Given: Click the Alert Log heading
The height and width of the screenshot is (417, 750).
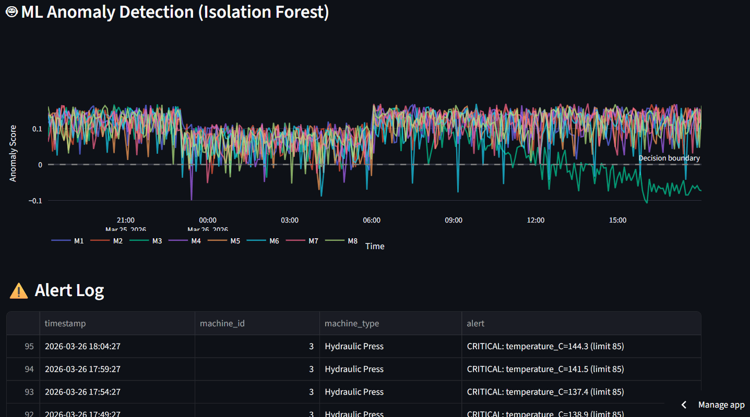Looking at the screenshot, I should tap(69, 290).
